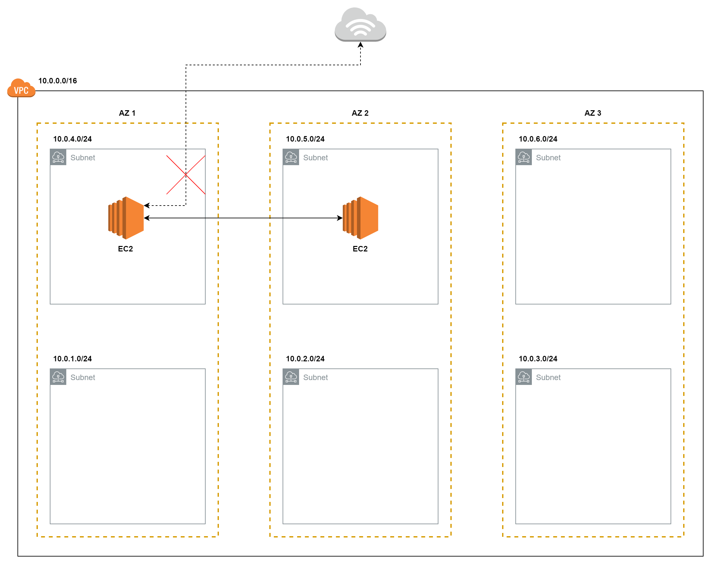Click the 10.0.6.0/24 CIDR text
This screenshot has width=710, height=563.
click(538, 139)
